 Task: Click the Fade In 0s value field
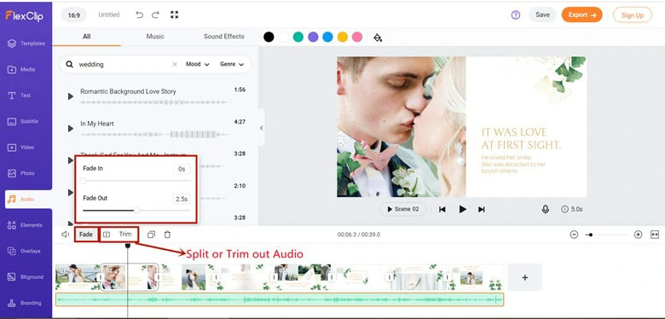coord(182,169)
